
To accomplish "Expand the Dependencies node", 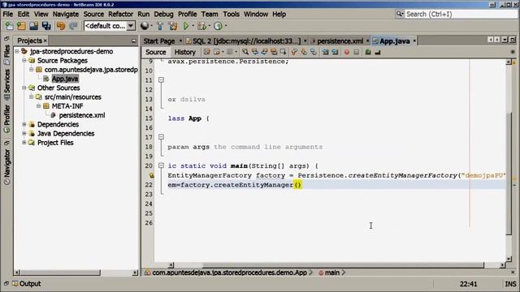I will click(x=24, y=124).
